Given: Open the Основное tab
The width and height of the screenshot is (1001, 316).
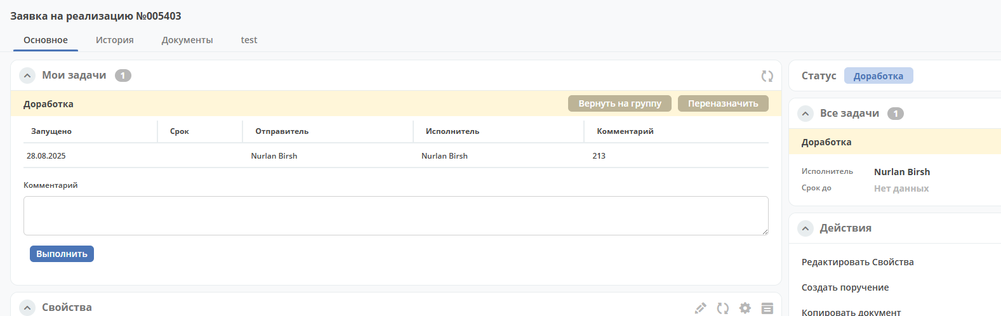Looking at the screenshot, I should pos(46,40).
